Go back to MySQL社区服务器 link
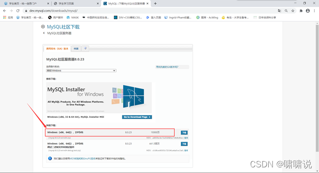 [x=59, y=33]
